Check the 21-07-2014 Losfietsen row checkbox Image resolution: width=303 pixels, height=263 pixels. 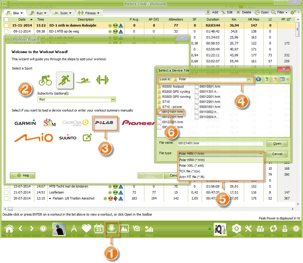pos(6,192)
